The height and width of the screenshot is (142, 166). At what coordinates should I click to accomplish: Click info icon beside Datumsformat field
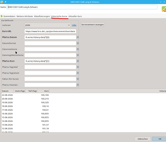tap(78, 43)
